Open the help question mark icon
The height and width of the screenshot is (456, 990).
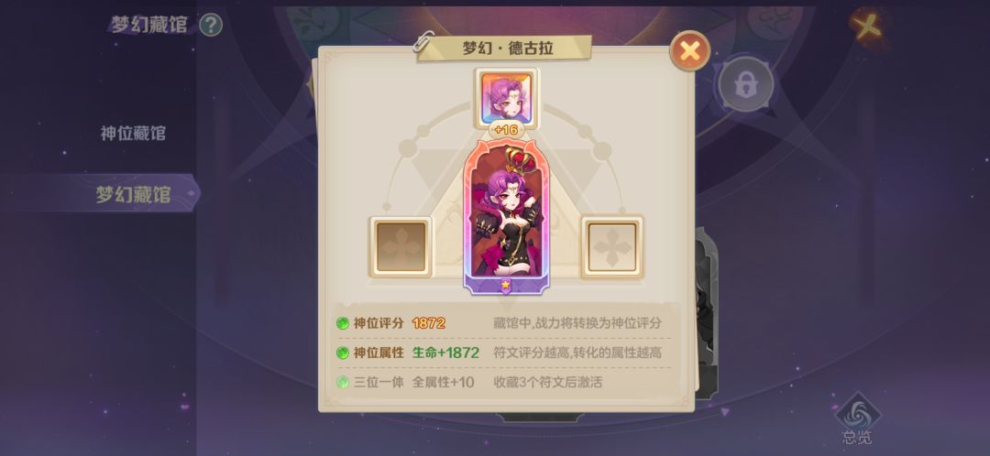[x=211, y=26]
